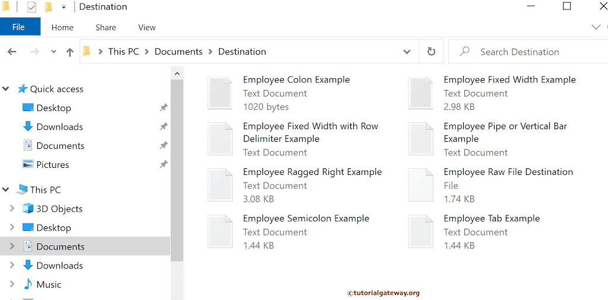Select the Employee Semicolon Example file icon
Image resolution: width=608 pixels, height=300 pixels.
(x=220, y=231)
